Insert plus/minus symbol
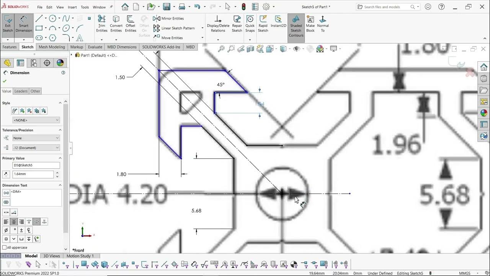490x276 pixels. [21, 230]
